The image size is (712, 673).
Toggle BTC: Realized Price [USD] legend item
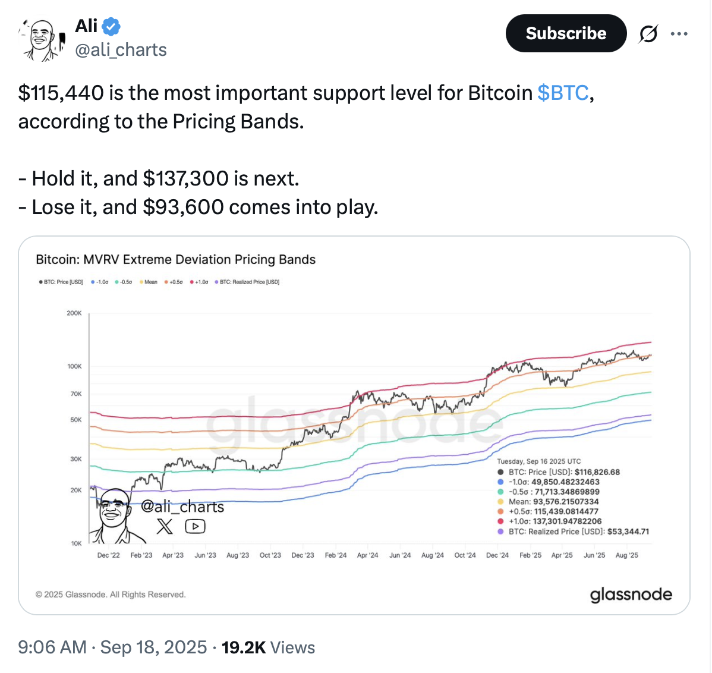click(x=247, y=282)
